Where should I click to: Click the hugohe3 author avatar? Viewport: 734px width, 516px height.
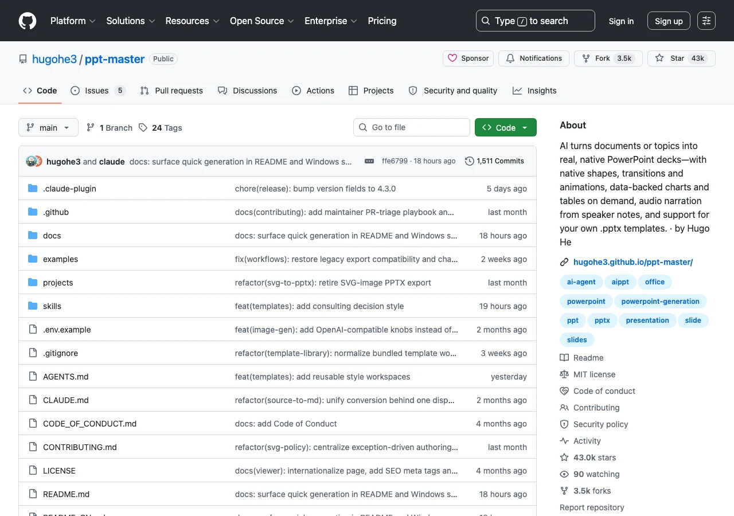(31, 161)
